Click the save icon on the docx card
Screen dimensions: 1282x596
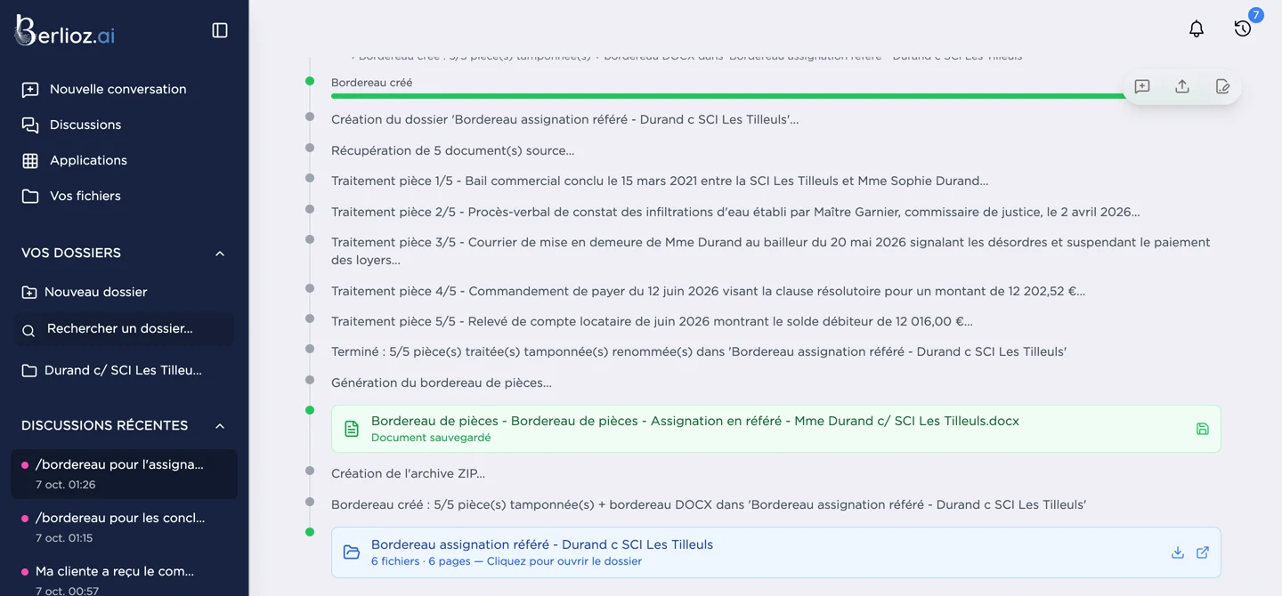[x=1203, y=429]
